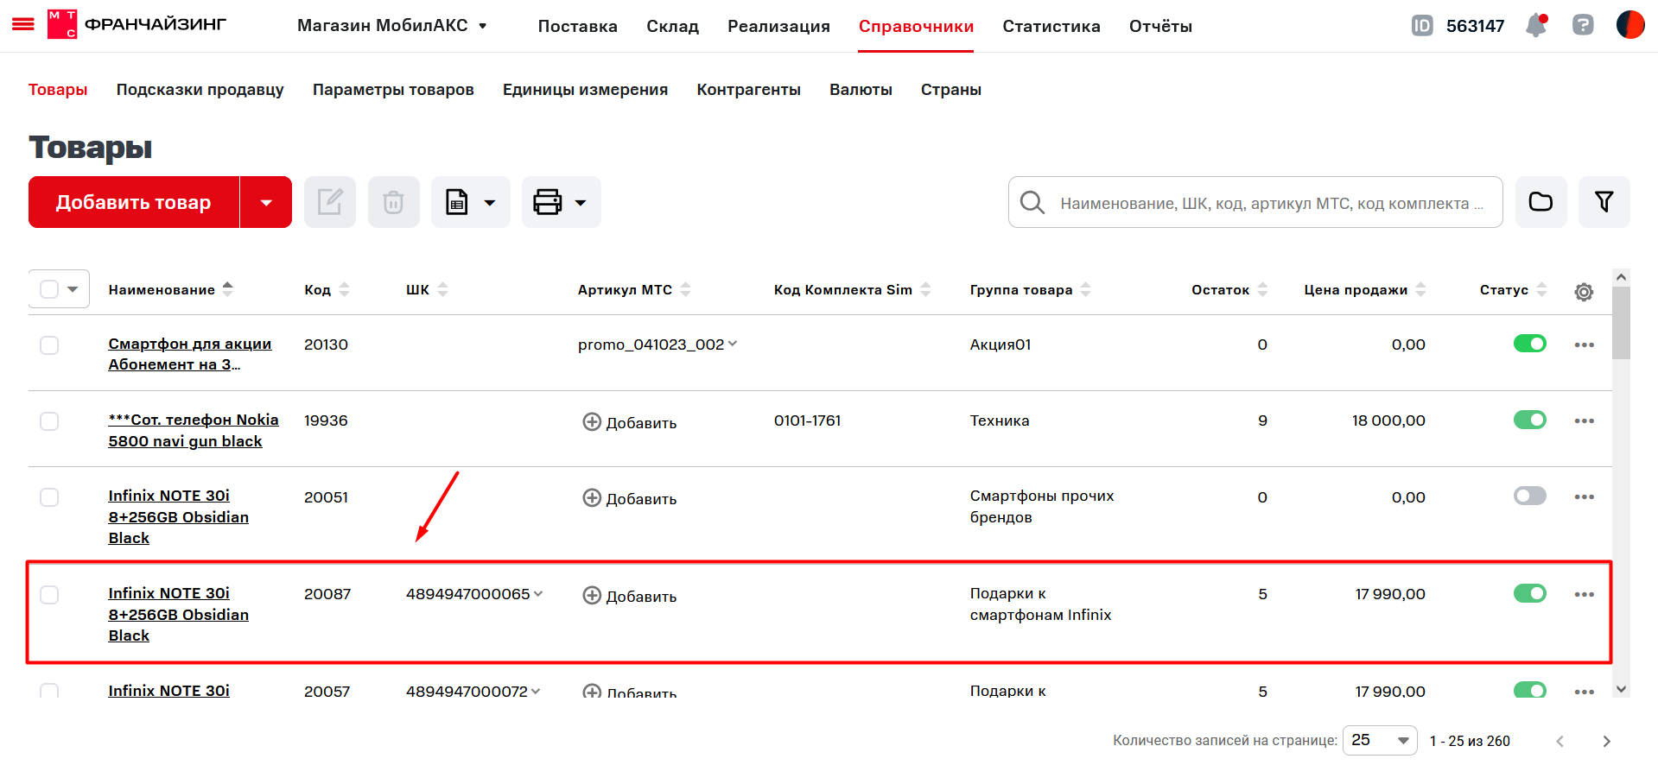Open the Поставка menu
This screenshot has height=765, width=1658.
coord(577,26)
